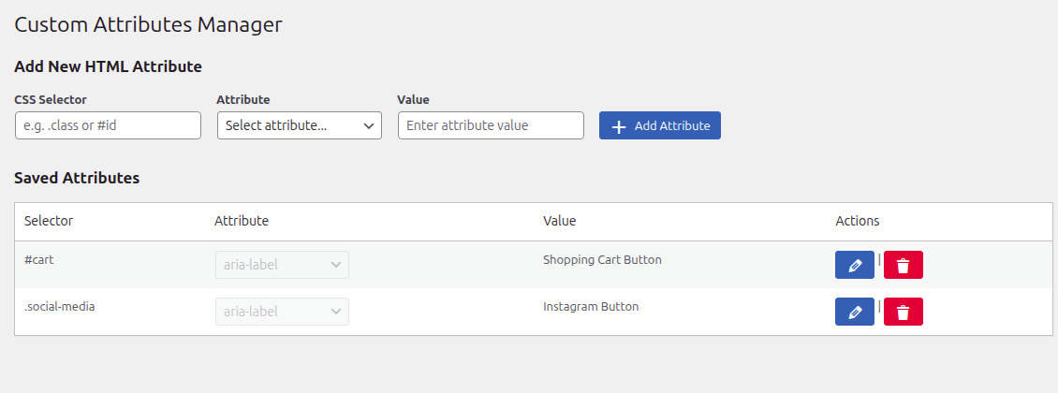1058x393 pixels.
Task: Focus the CSS Selector input field
Action: point(108,125)
